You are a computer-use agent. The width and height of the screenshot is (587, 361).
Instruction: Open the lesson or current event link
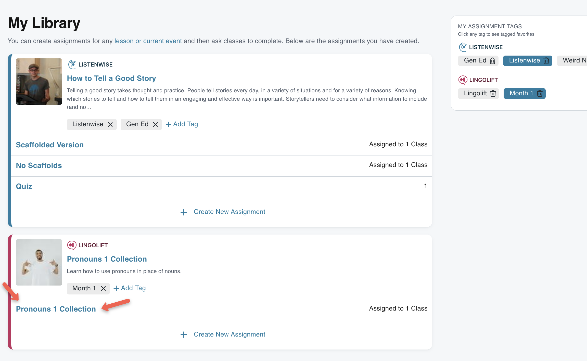[148, 41]
